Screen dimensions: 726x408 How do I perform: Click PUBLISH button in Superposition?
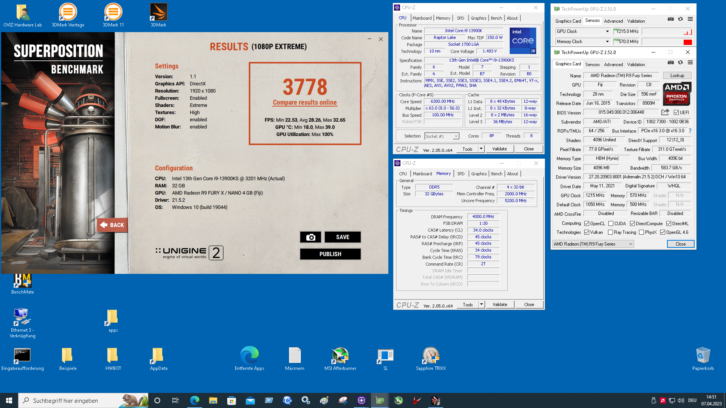[x=330, y=254]
